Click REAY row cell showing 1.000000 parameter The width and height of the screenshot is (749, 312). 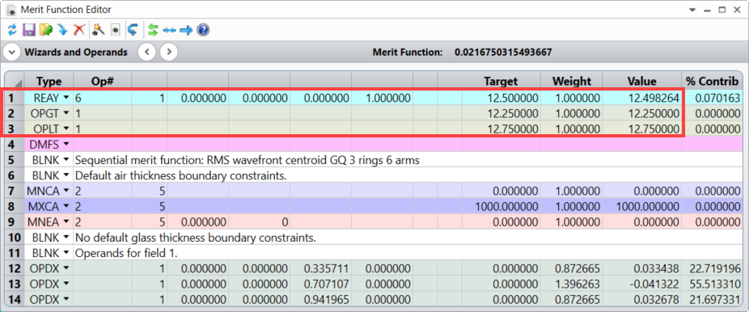point(382,98)
